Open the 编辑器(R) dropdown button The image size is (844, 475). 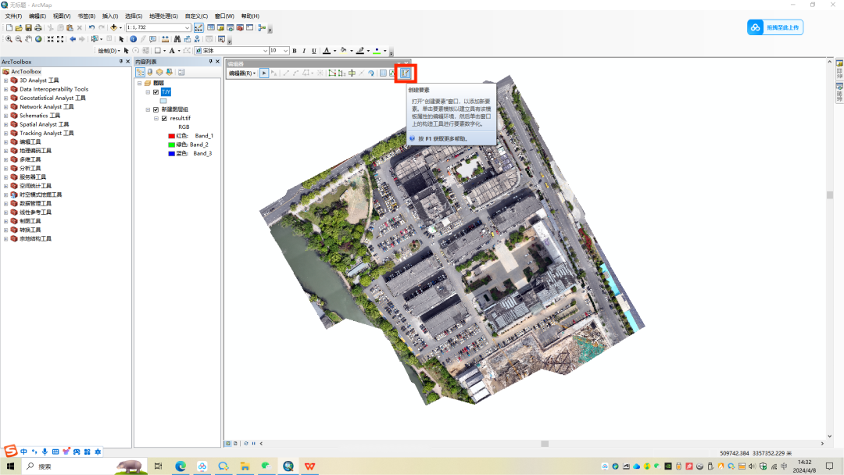242,73
